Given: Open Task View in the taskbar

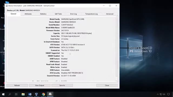Looking at the screenshot, I should click(16, 94).
